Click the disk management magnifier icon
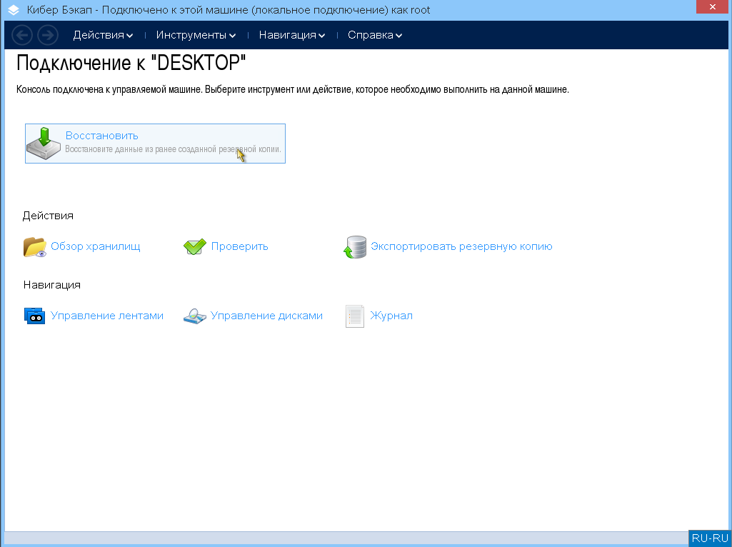The width and height of the screenshot is (732, 547). pos(194,316)
